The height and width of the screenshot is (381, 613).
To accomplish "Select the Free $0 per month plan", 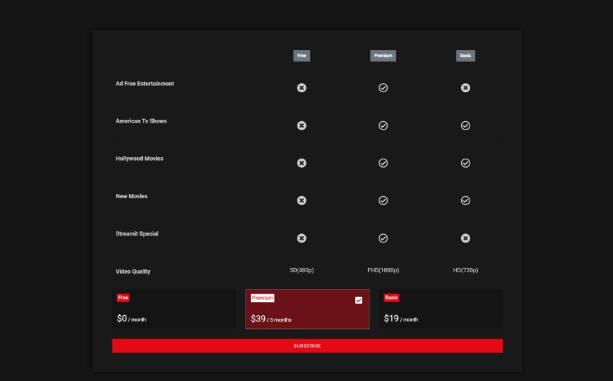I will click(174, 309).
